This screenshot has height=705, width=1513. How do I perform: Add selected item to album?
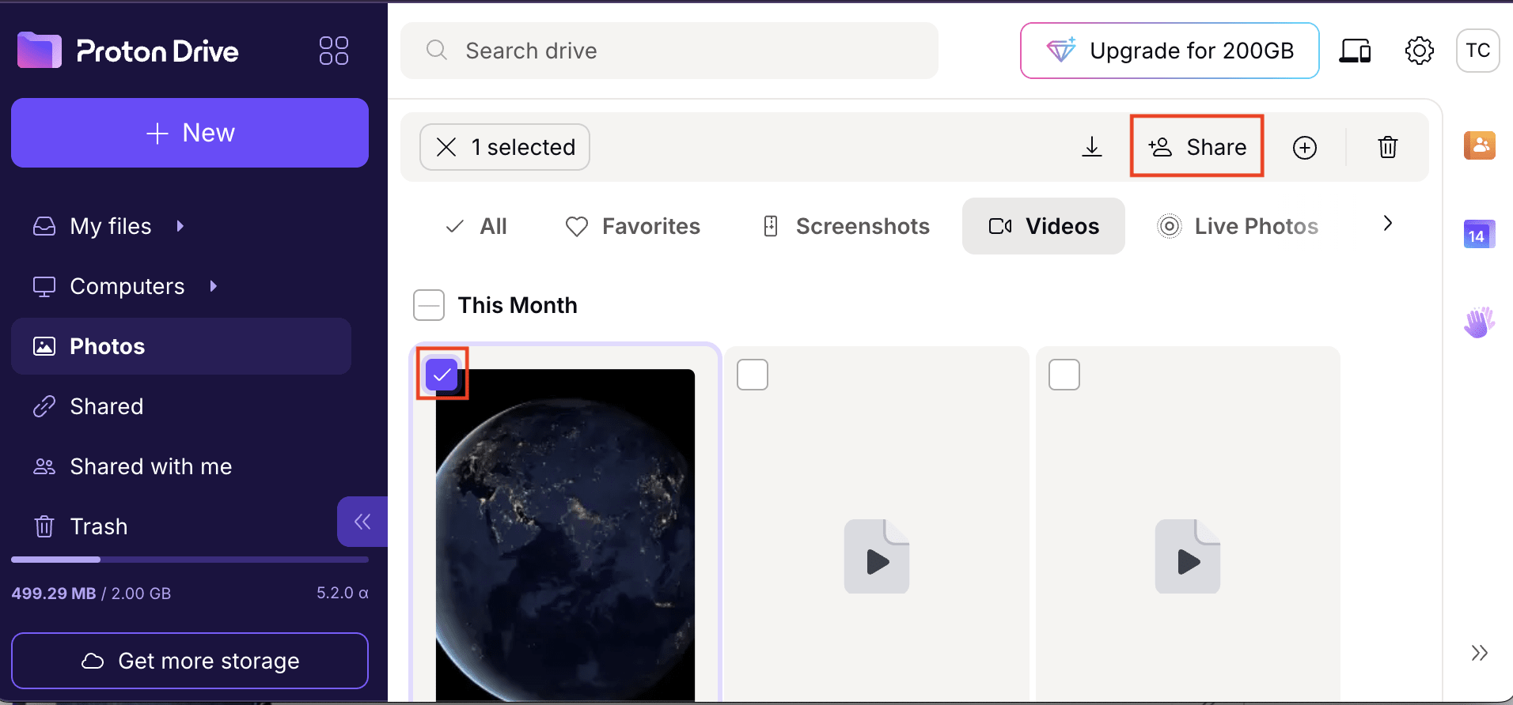click(x=1305, y=147)
